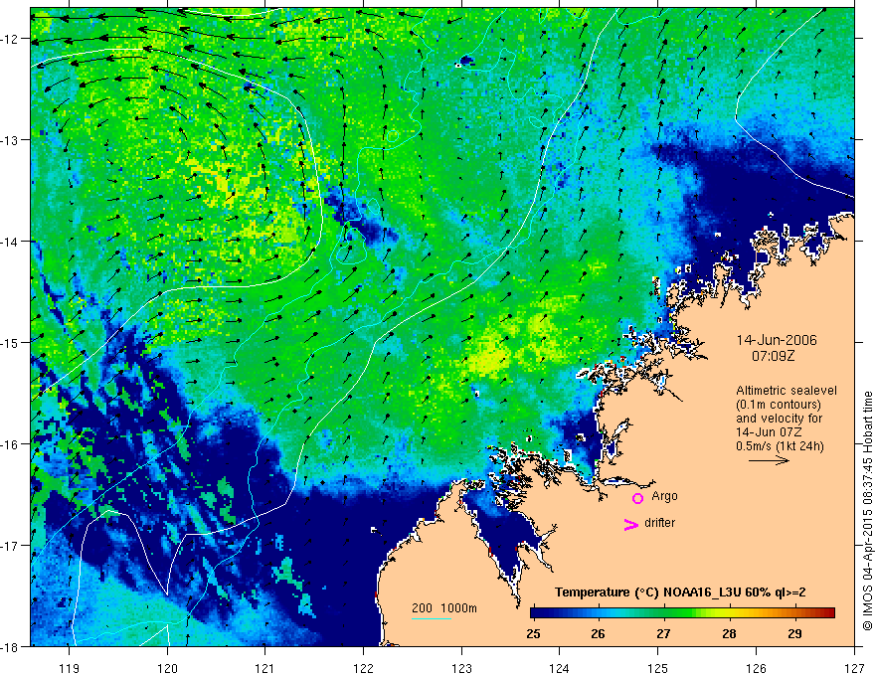875x676 pixels.
Task: Click the magenta drifter arrowhead legend symbol
Action: pos(630,524)
